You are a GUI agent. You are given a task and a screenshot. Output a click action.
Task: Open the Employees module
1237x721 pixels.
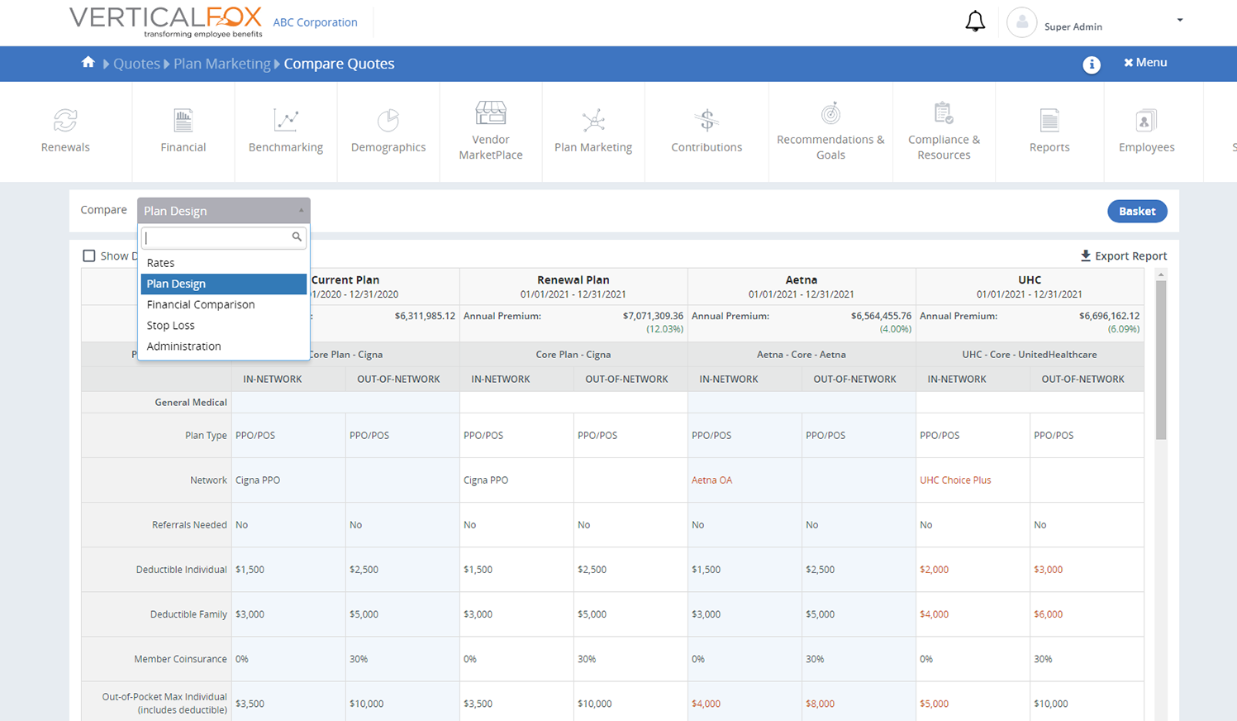[x=1146, y=128]
